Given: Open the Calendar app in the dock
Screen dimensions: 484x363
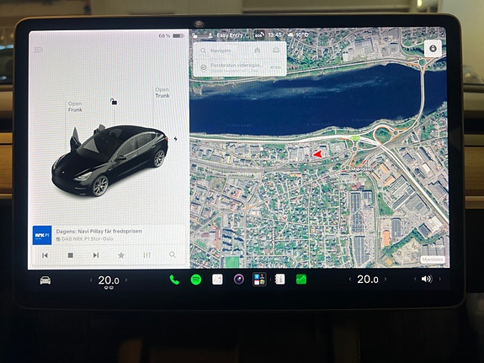Looking at the screenshot, I should (x=217, y=280).
